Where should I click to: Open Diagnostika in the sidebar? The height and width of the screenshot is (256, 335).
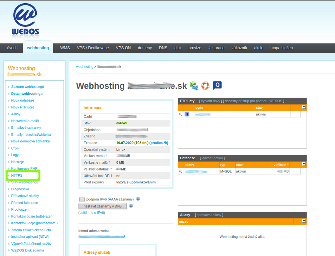[20, 189]
